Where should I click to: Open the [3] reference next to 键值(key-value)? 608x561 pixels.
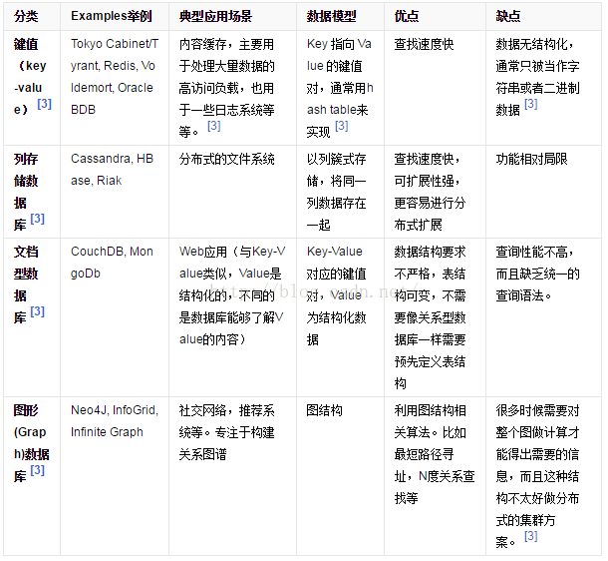44,104
